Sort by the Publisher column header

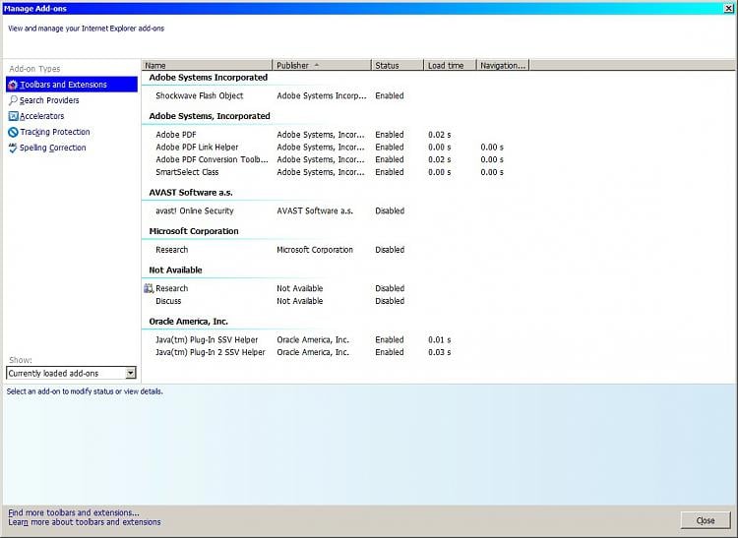(x=322, y=65)
